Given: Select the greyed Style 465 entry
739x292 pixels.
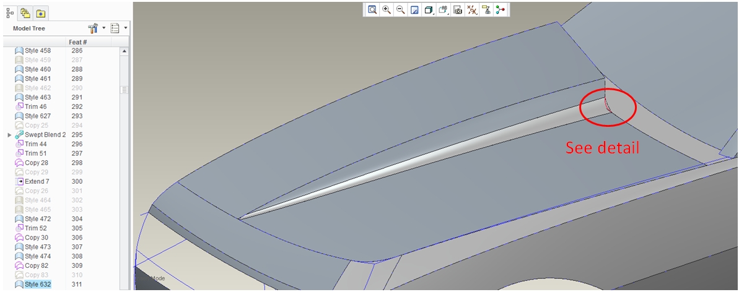Looking at the screenshot, I should (38, 209).
